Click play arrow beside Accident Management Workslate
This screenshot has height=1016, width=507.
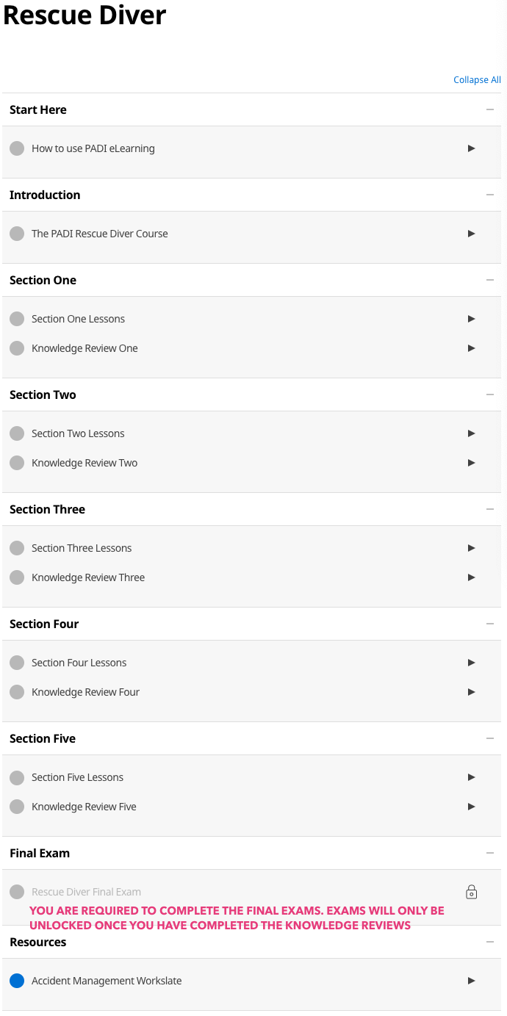click(472, 981)
